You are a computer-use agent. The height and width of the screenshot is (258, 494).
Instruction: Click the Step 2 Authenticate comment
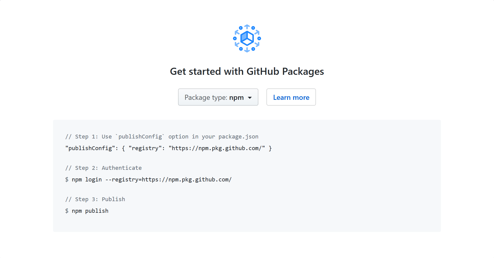[x=104, y=168]
